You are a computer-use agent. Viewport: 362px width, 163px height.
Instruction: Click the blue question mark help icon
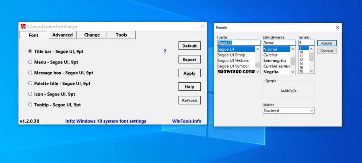[x=165, y=51]
